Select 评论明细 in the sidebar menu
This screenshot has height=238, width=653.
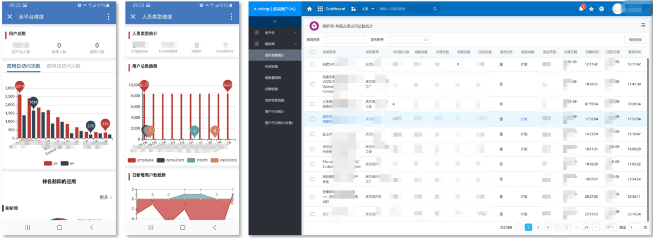(271, 66)
